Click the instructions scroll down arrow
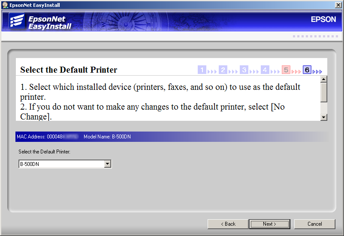This screenshot has height=236, width=344. pos(324,117)
